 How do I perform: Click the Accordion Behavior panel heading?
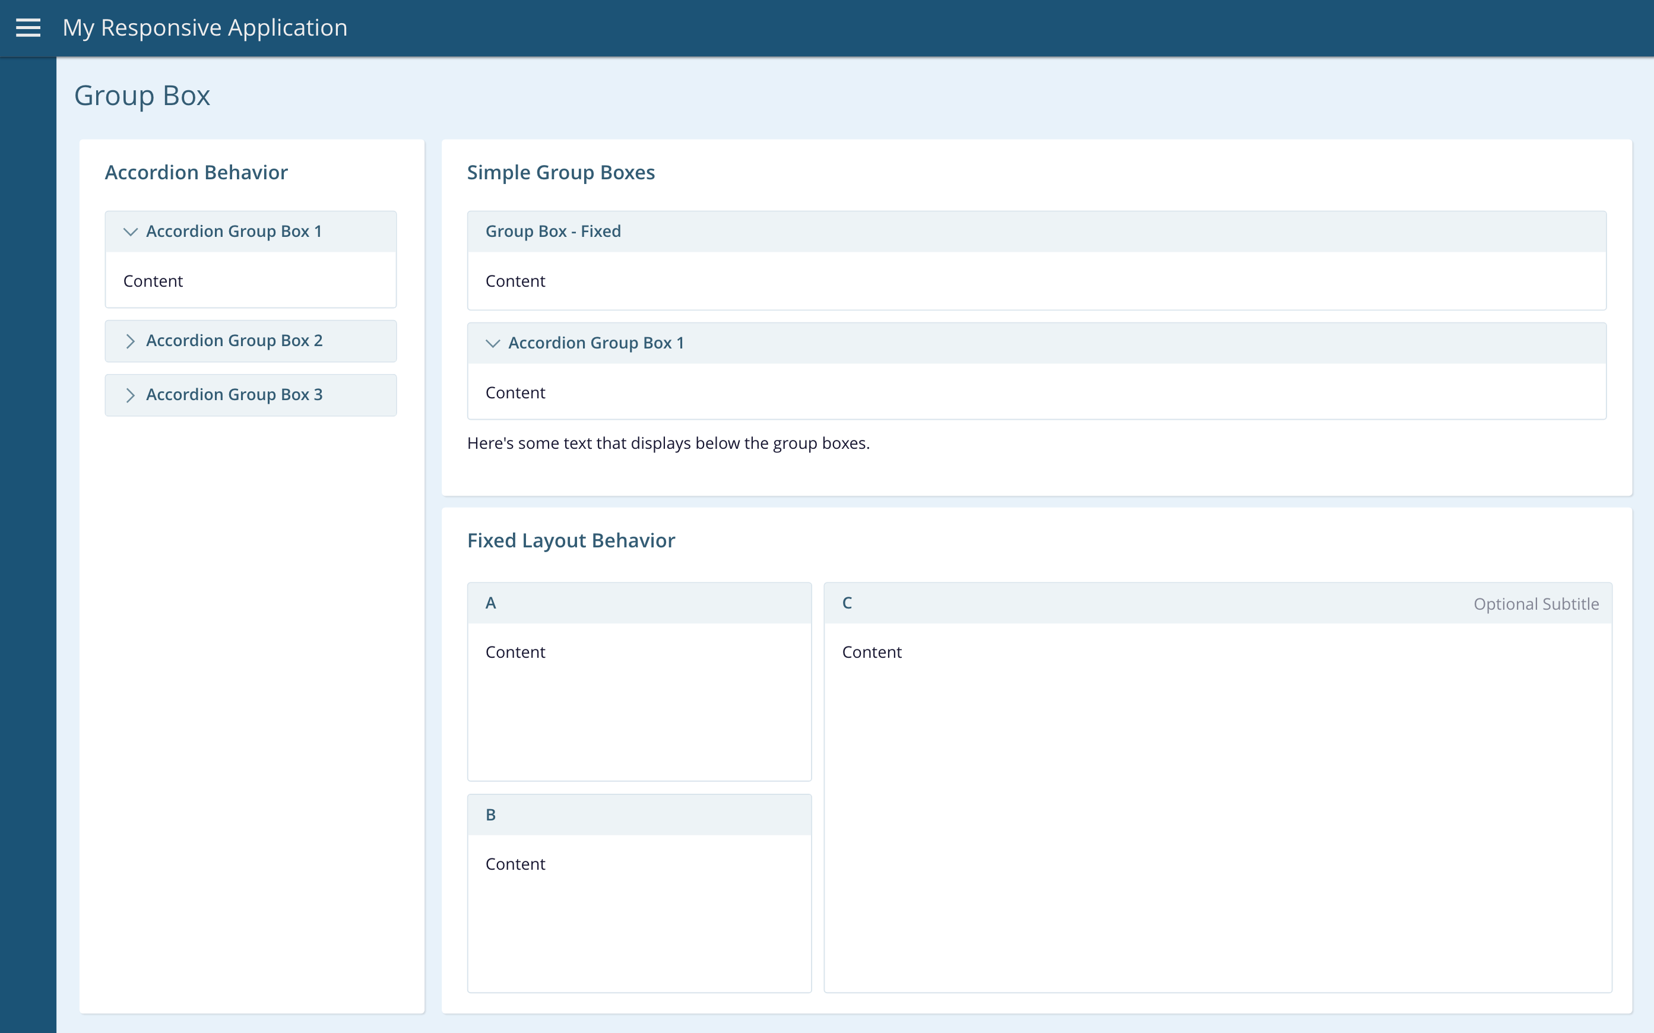196,172
